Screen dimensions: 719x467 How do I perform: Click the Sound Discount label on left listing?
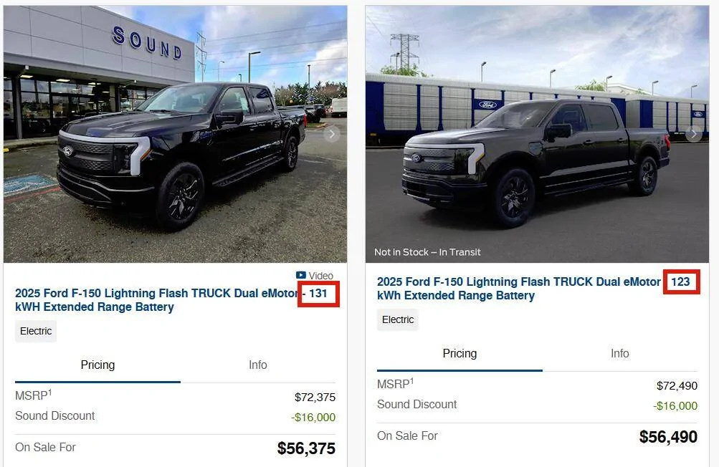point(54,415)
